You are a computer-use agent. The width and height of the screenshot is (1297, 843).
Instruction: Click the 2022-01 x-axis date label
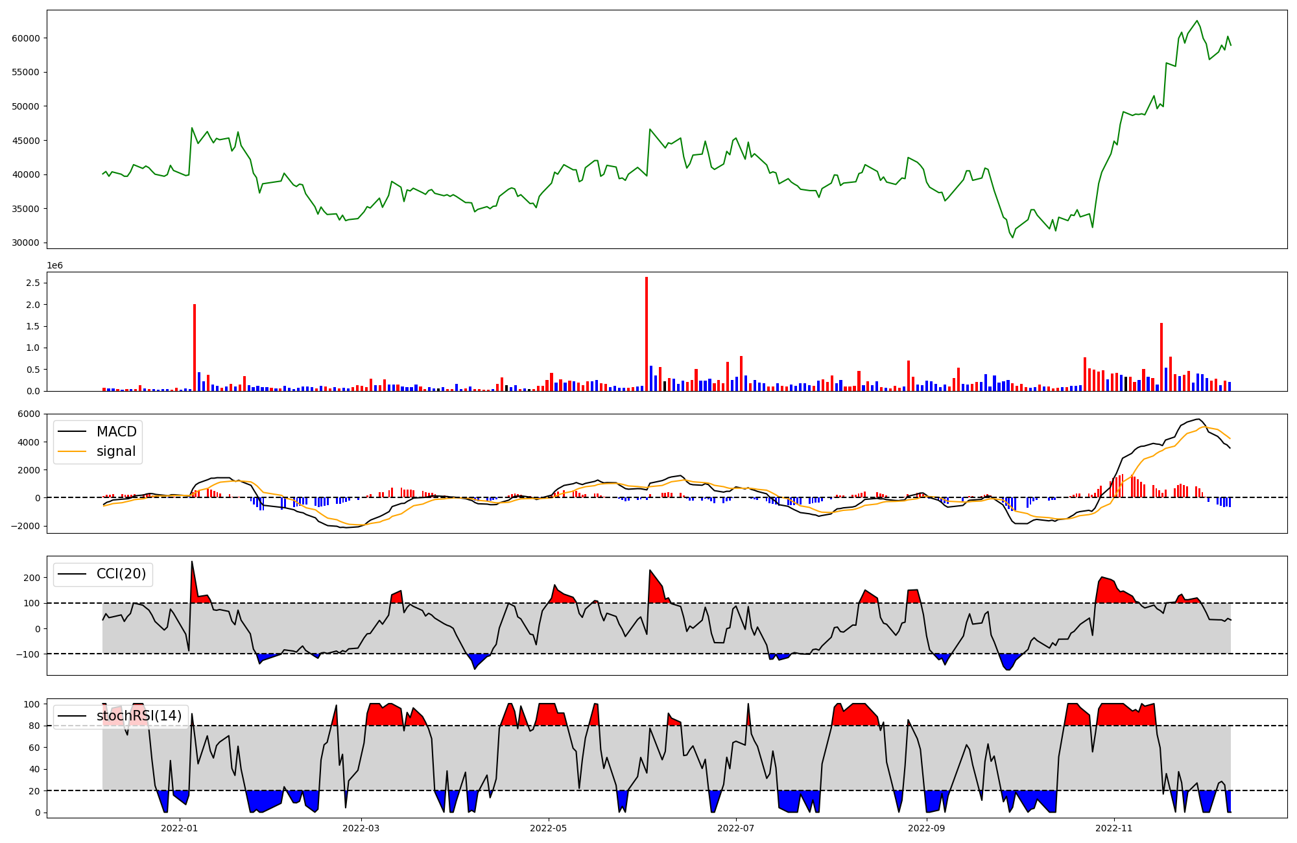pyautogui.click(x=179, y=828)
